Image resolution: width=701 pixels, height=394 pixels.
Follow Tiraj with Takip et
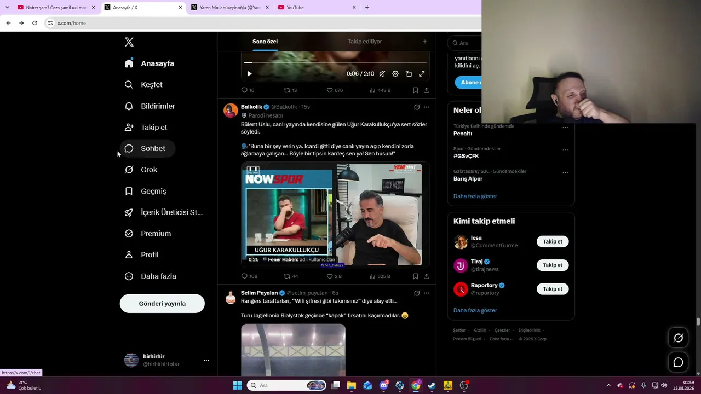click(553, 265)
